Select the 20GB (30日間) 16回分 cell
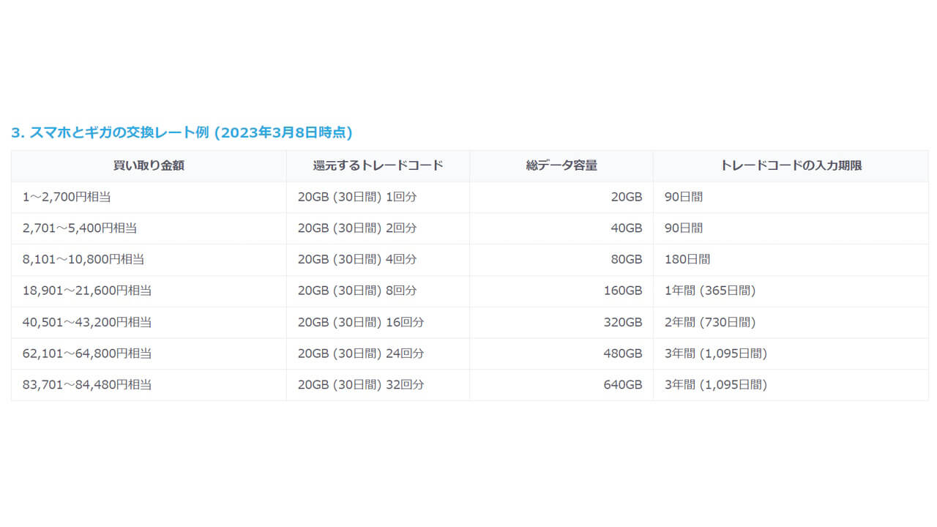937x527 pixels. 361,322
